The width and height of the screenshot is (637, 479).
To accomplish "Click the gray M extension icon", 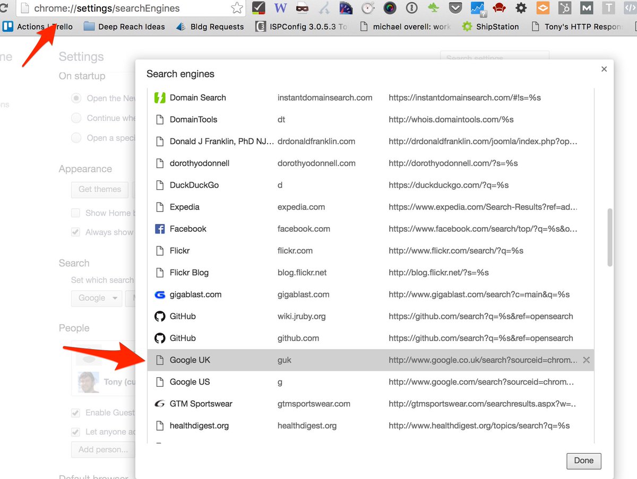I will [587, 8].
